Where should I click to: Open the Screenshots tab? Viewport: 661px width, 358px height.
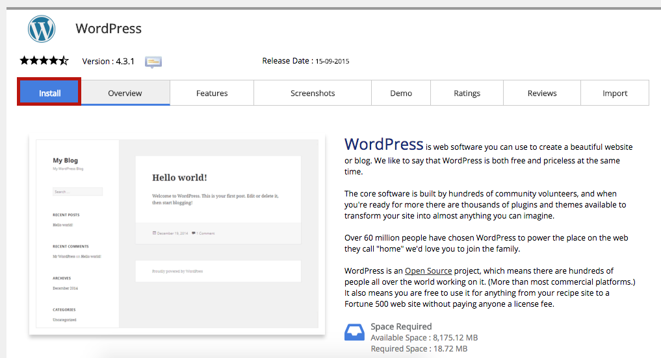tap(313, 93)
